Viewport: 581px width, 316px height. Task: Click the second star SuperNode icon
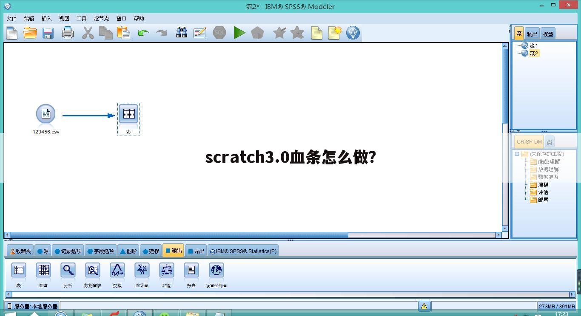(297, 33)
